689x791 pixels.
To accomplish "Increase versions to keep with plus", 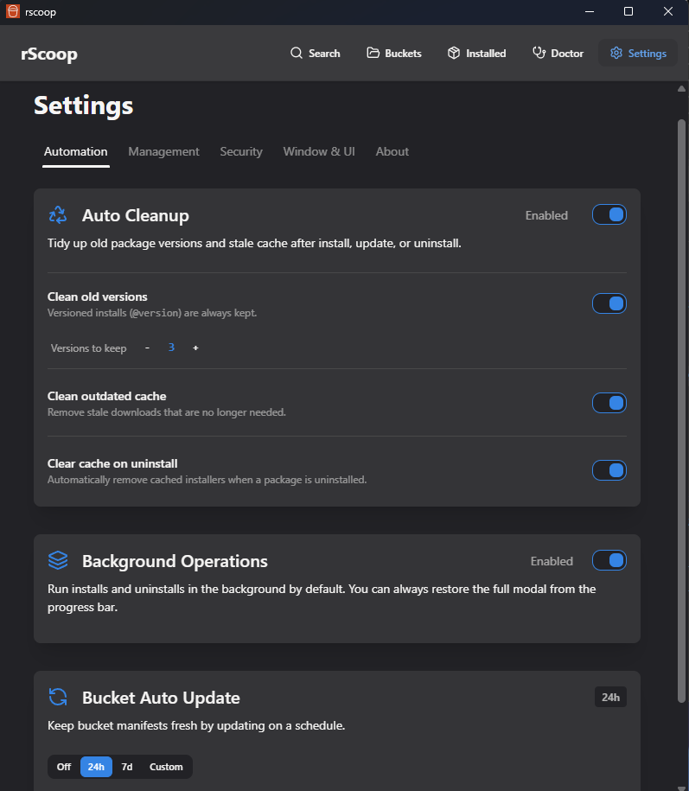I will tap(196, 348).
